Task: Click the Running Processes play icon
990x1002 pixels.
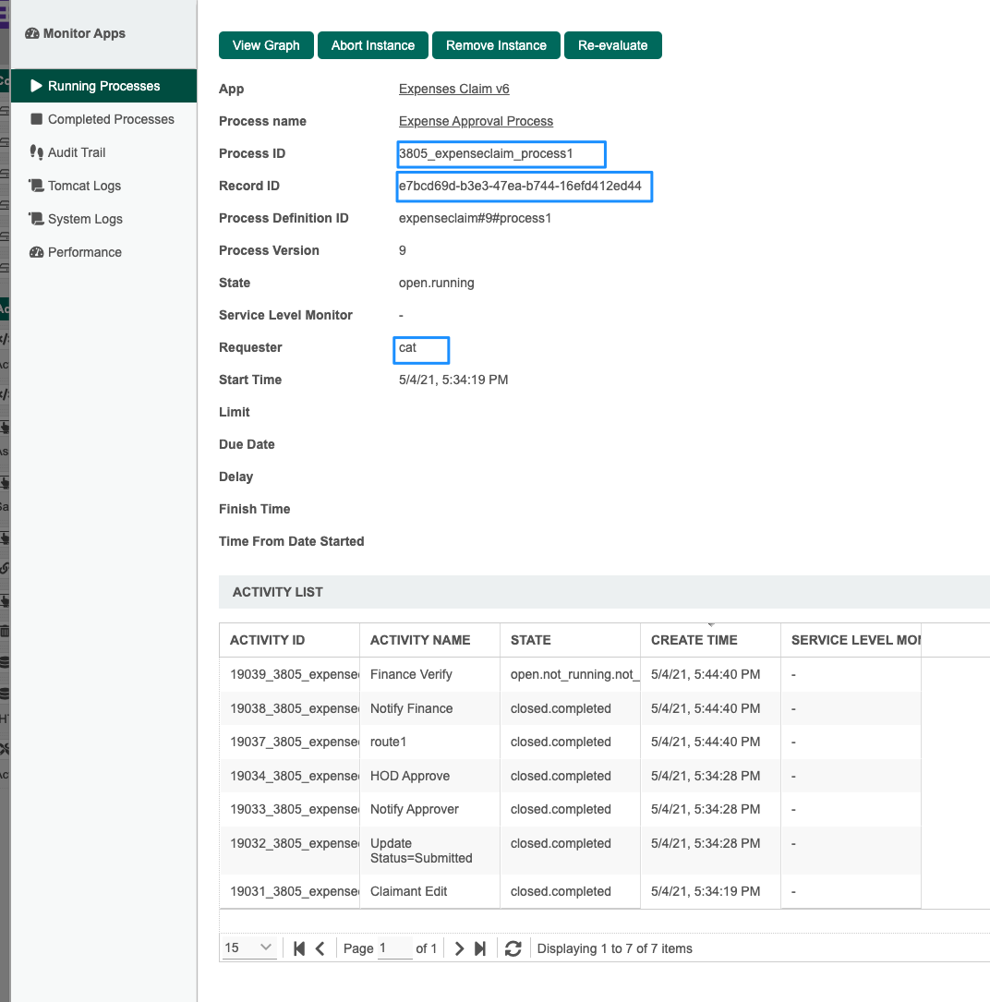Action: coord(37,86)
